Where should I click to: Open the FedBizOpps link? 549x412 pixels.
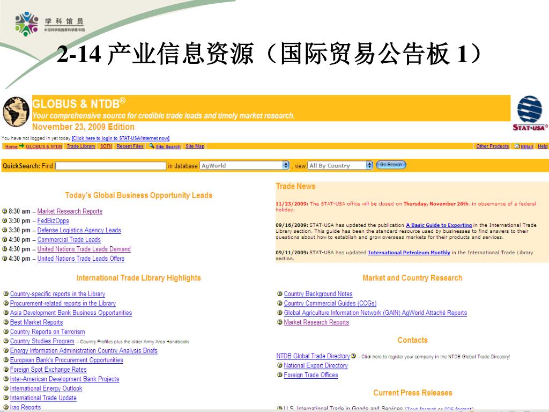click(x=53, y=220)
